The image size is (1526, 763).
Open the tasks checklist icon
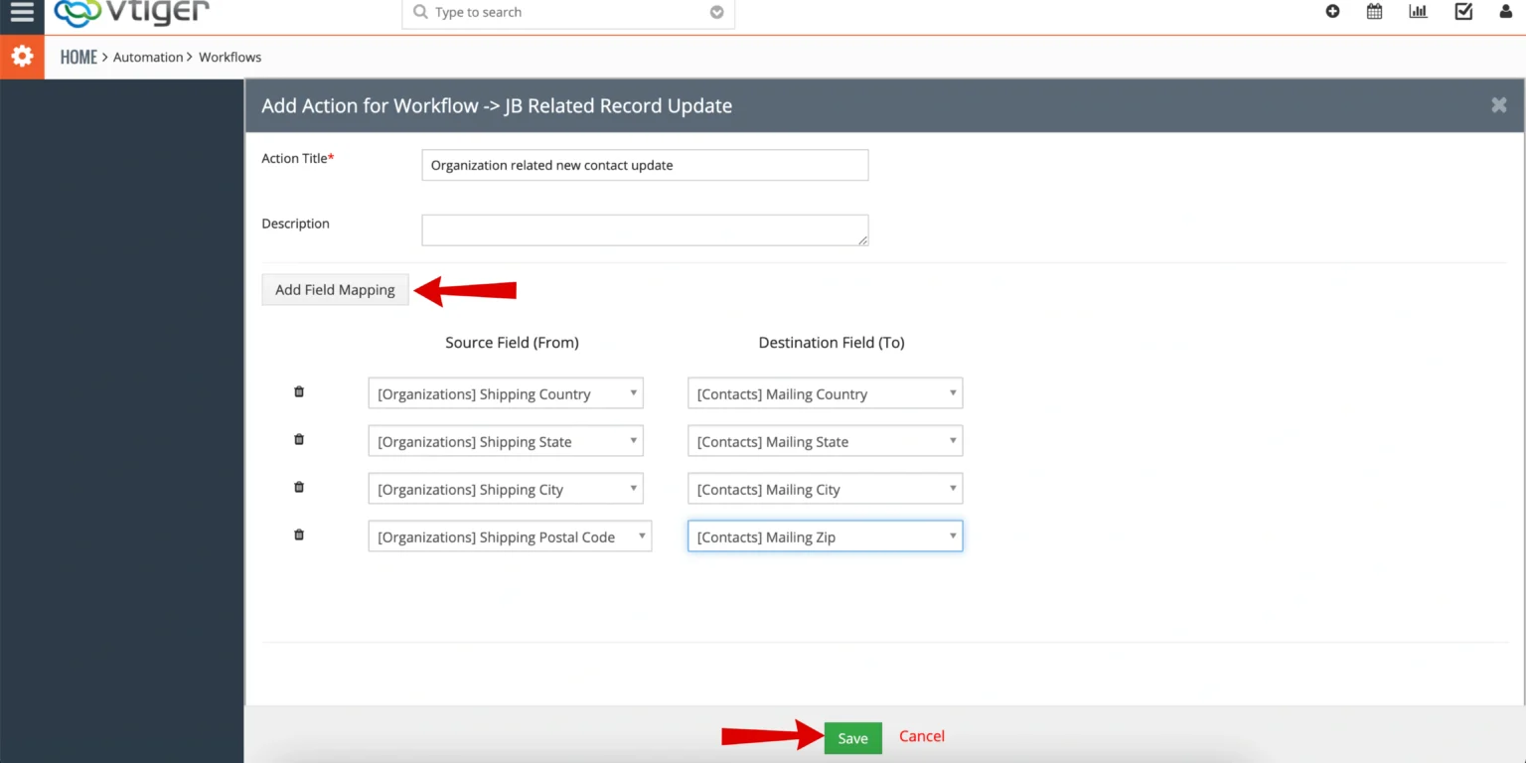click(x=1462, y=11)
